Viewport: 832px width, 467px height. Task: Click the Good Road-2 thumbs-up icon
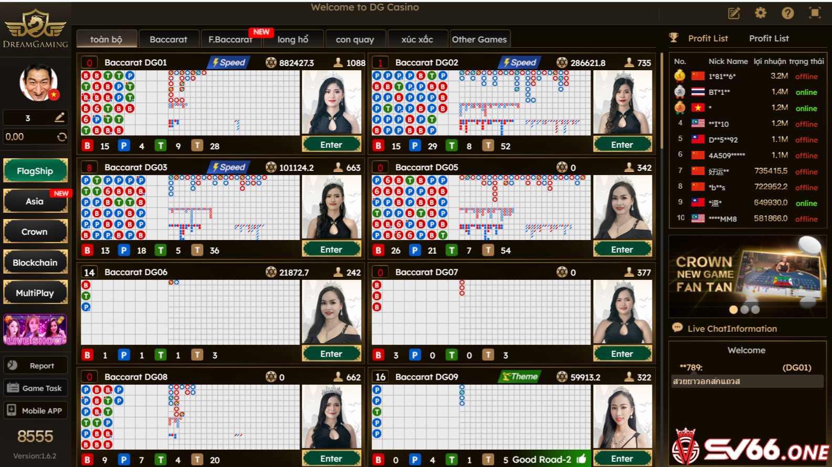581,459
